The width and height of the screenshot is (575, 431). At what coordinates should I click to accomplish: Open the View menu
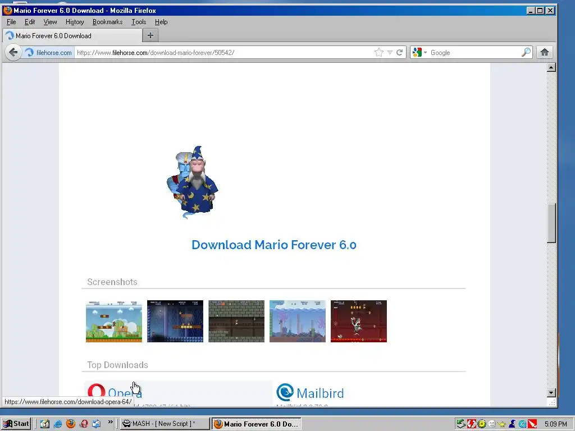[50, 22]
